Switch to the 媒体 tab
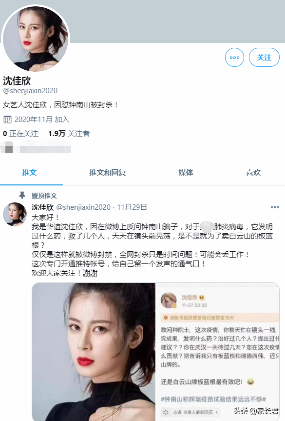The width and height of the screenshot is (285, 421). point(186,172)
